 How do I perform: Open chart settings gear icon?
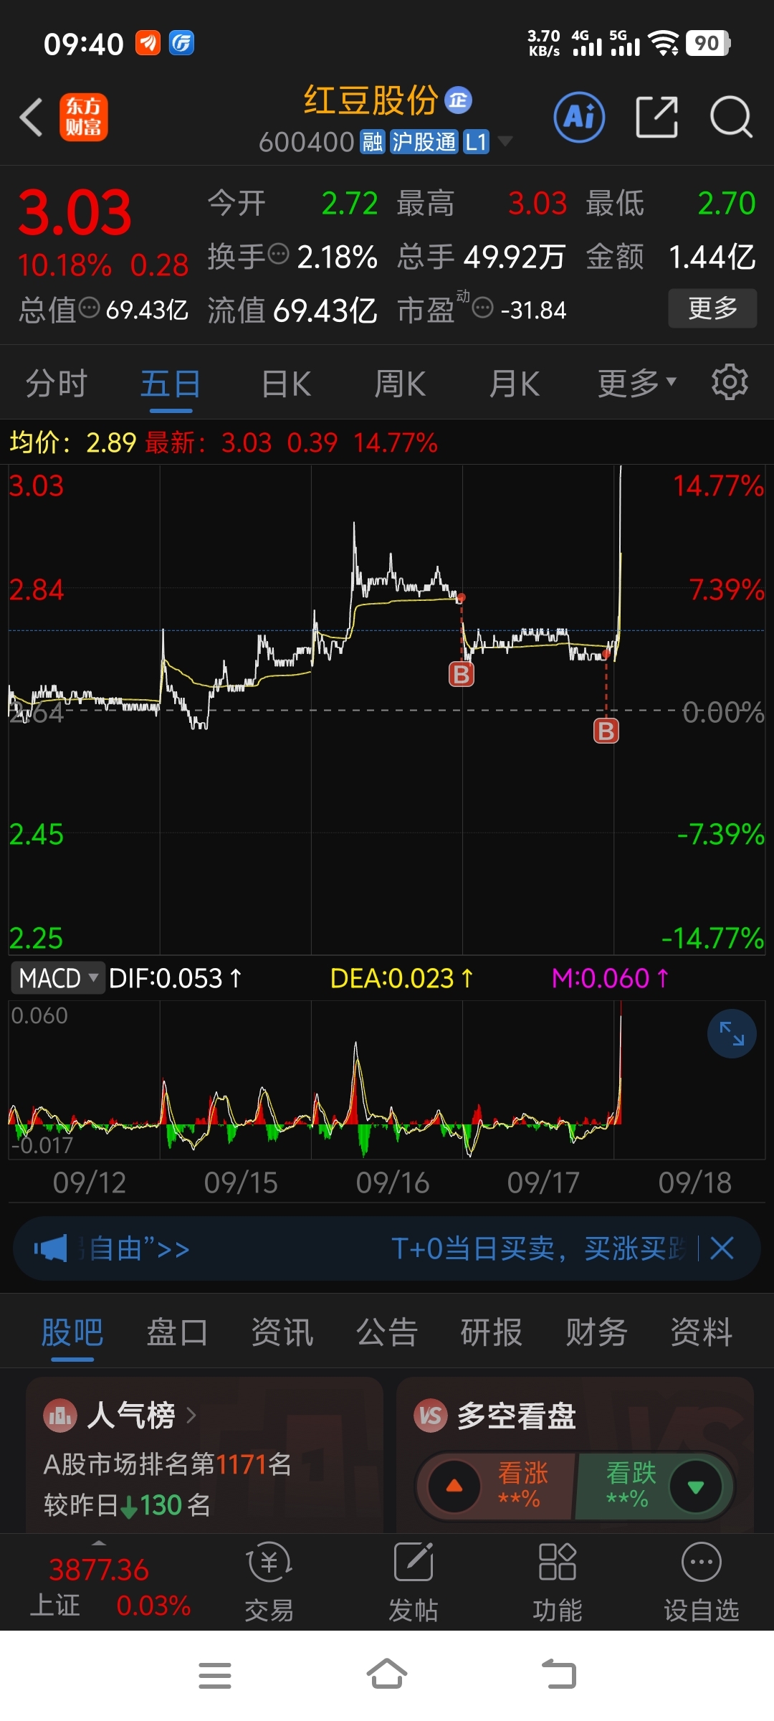(x=730, y=382)
